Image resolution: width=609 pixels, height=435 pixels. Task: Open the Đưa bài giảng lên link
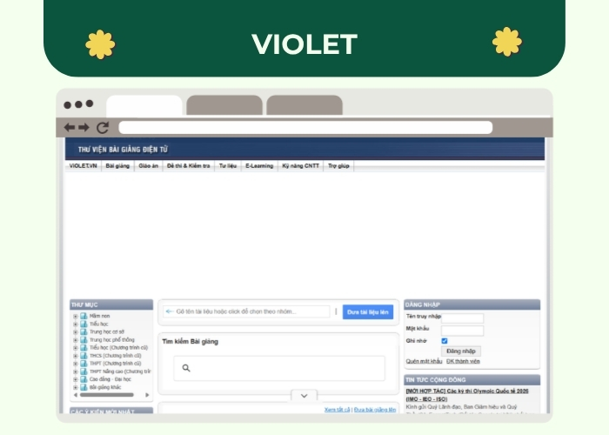375,410
